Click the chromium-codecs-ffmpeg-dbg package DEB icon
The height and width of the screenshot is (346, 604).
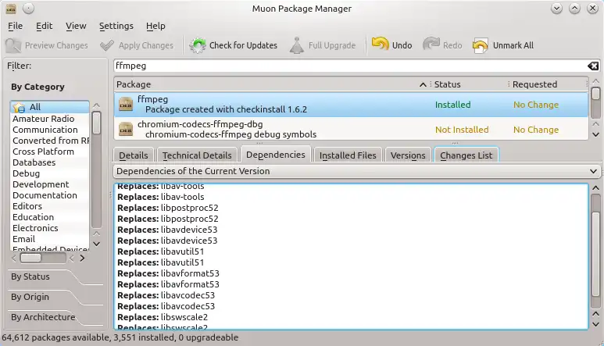point(126,130)
